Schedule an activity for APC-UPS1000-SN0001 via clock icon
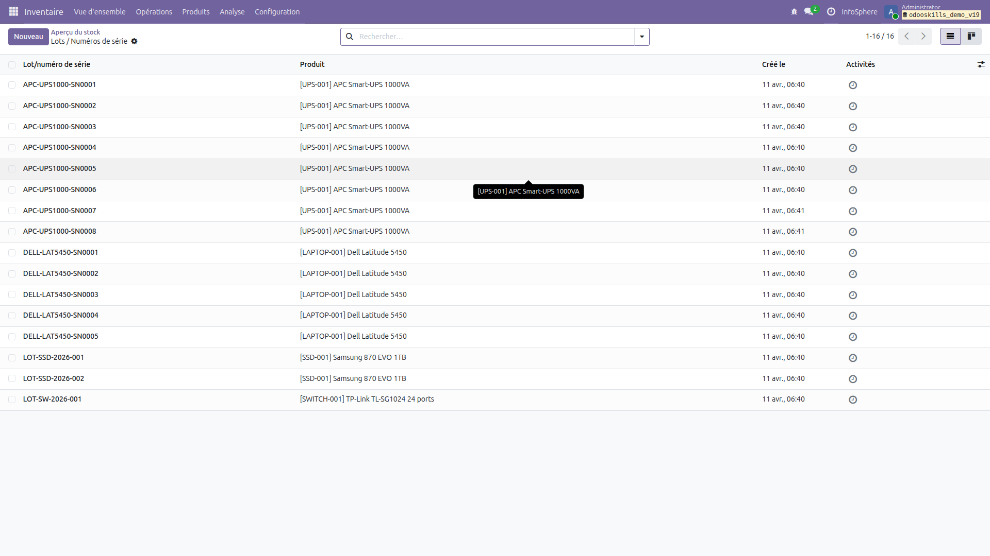The image size is (990, 556). coord(852,85)
